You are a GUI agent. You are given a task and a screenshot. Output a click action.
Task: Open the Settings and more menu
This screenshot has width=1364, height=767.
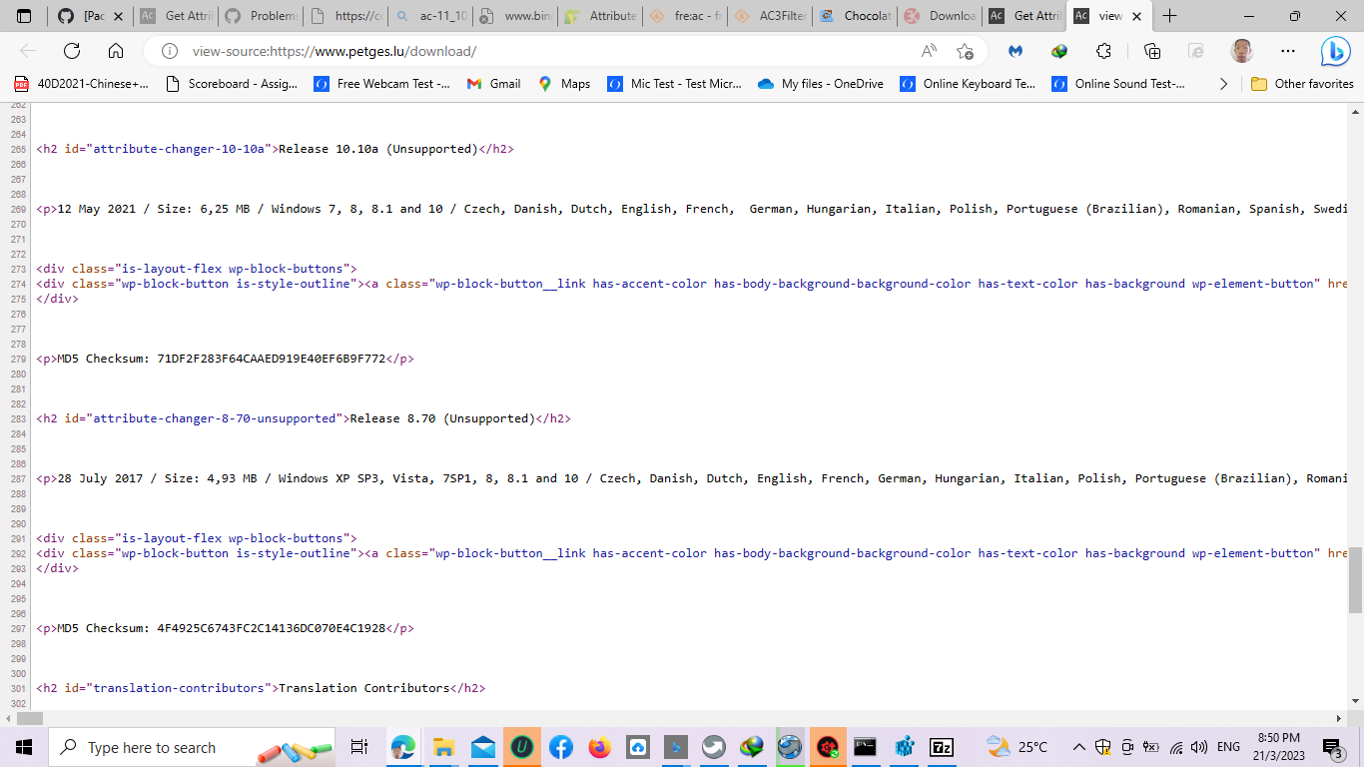click(x=1287, y=50)
